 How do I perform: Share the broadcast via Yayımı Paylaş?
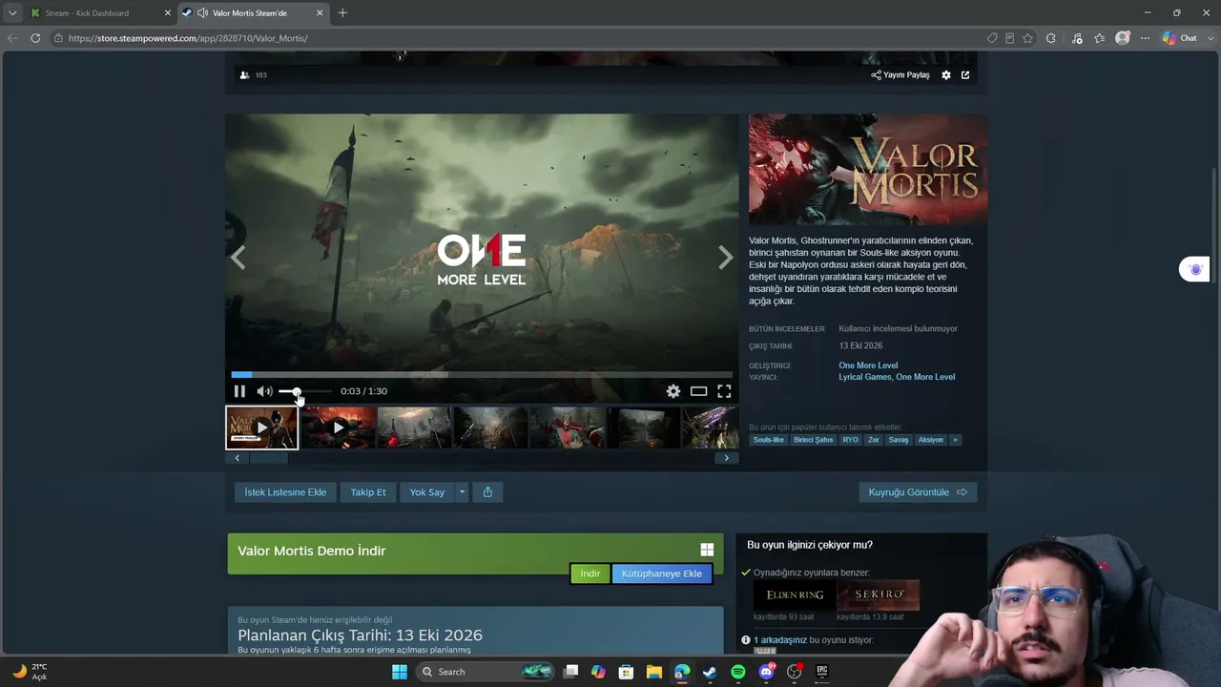coord(900,74)
